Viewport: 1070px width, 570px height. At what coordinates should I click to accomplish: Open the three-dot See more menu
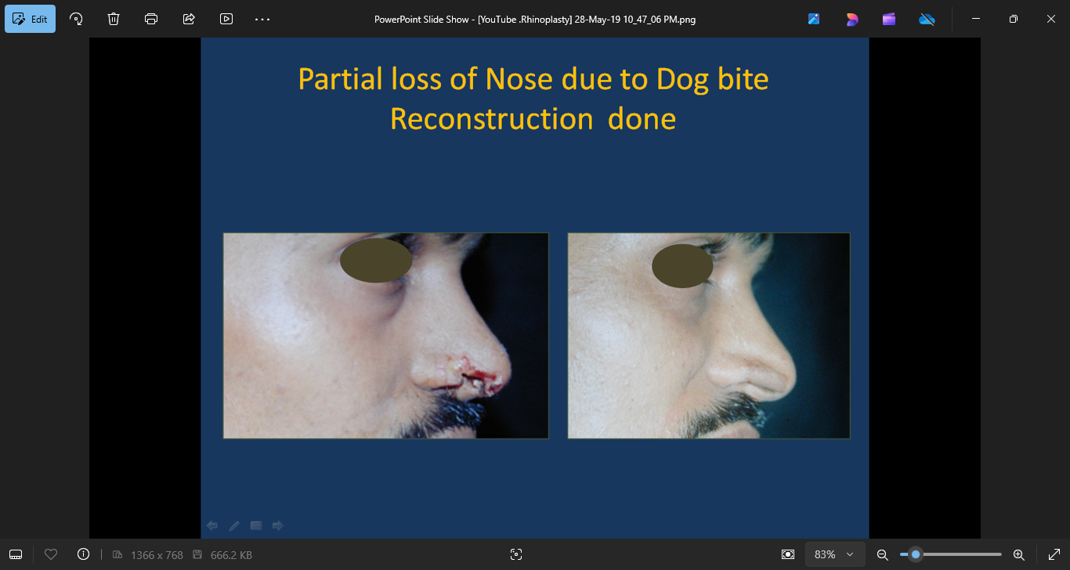pos(262,19)
